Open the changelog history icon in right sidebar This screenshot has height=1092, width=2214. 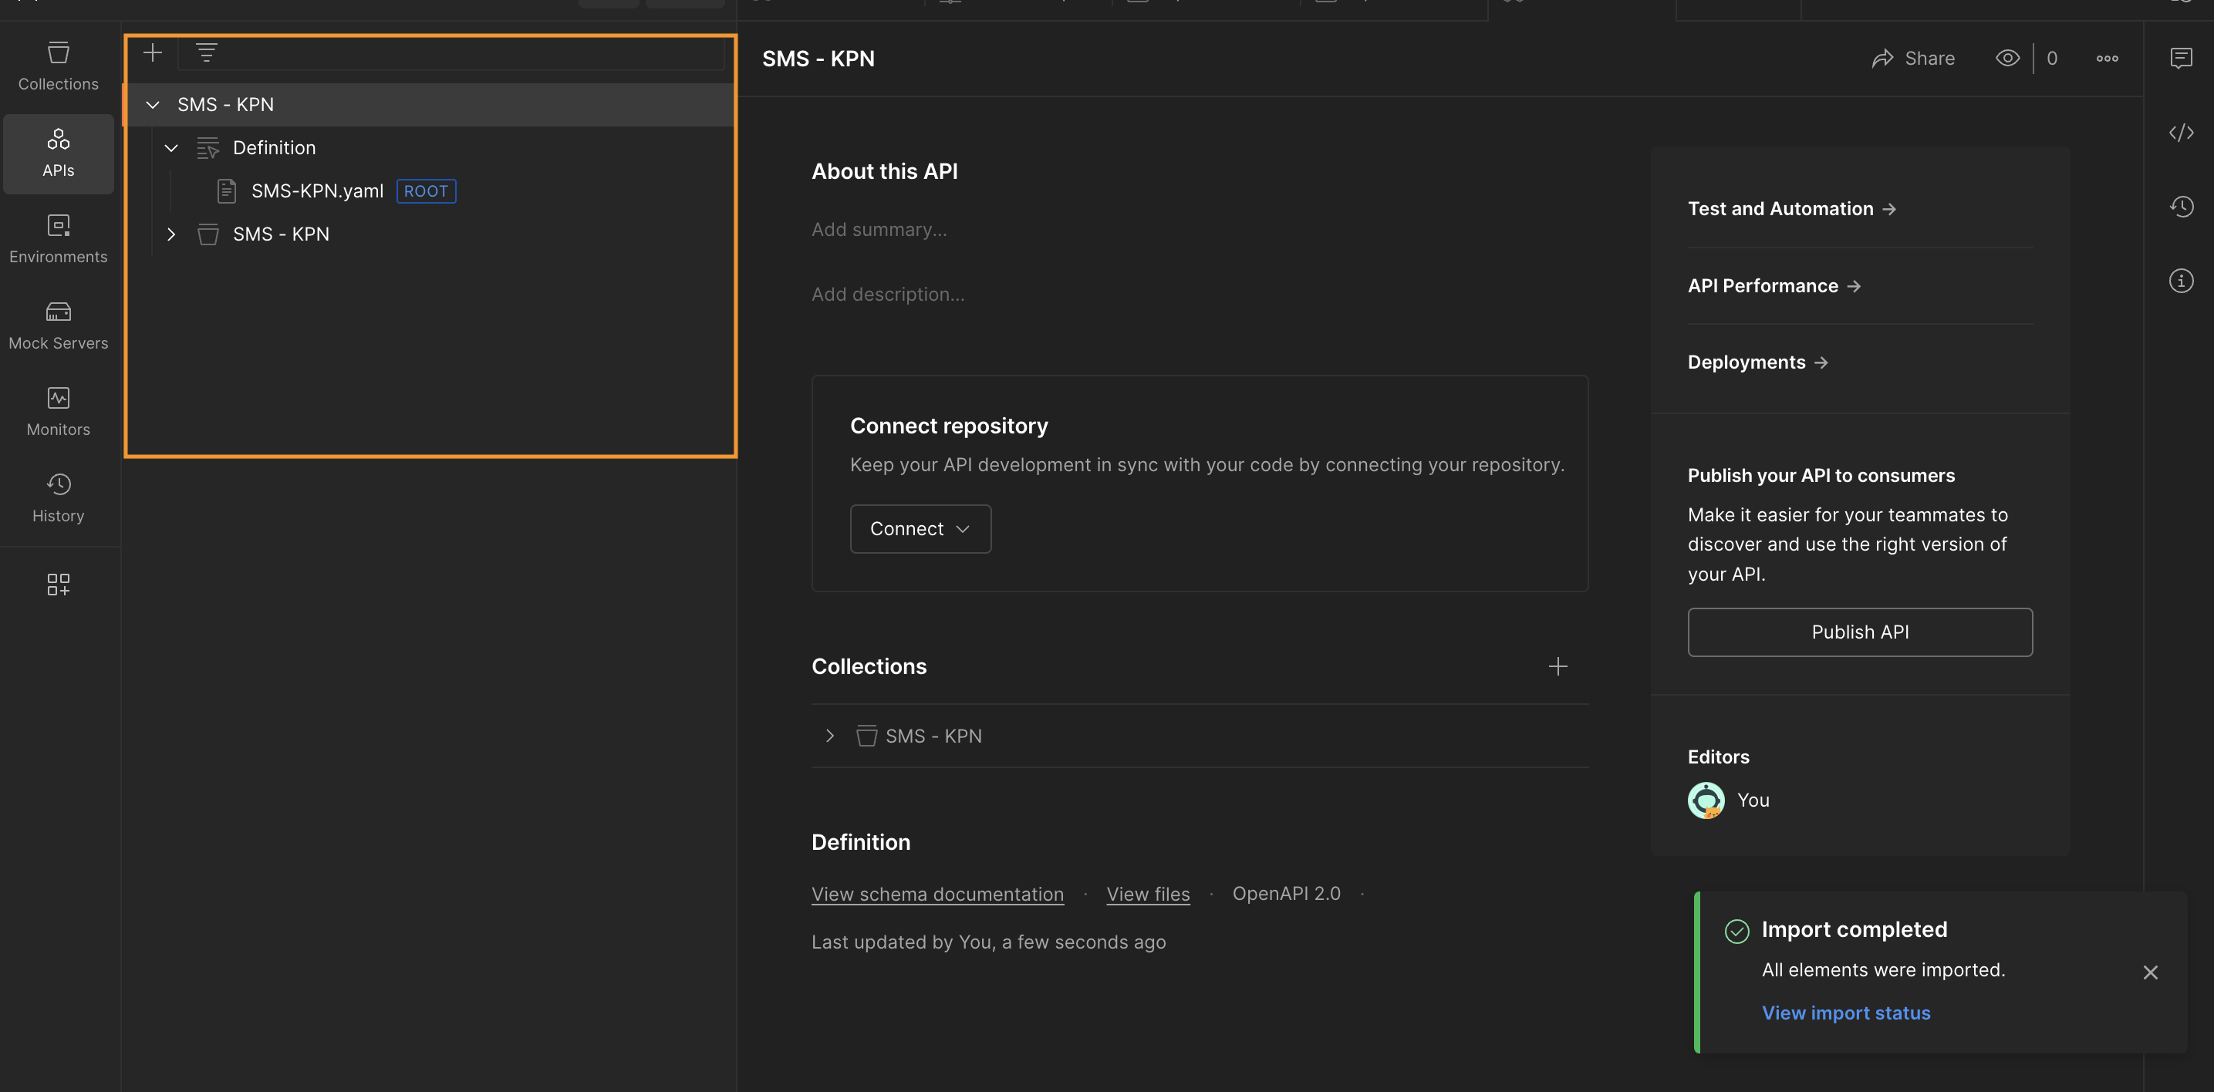click(x=2182, y=206)
